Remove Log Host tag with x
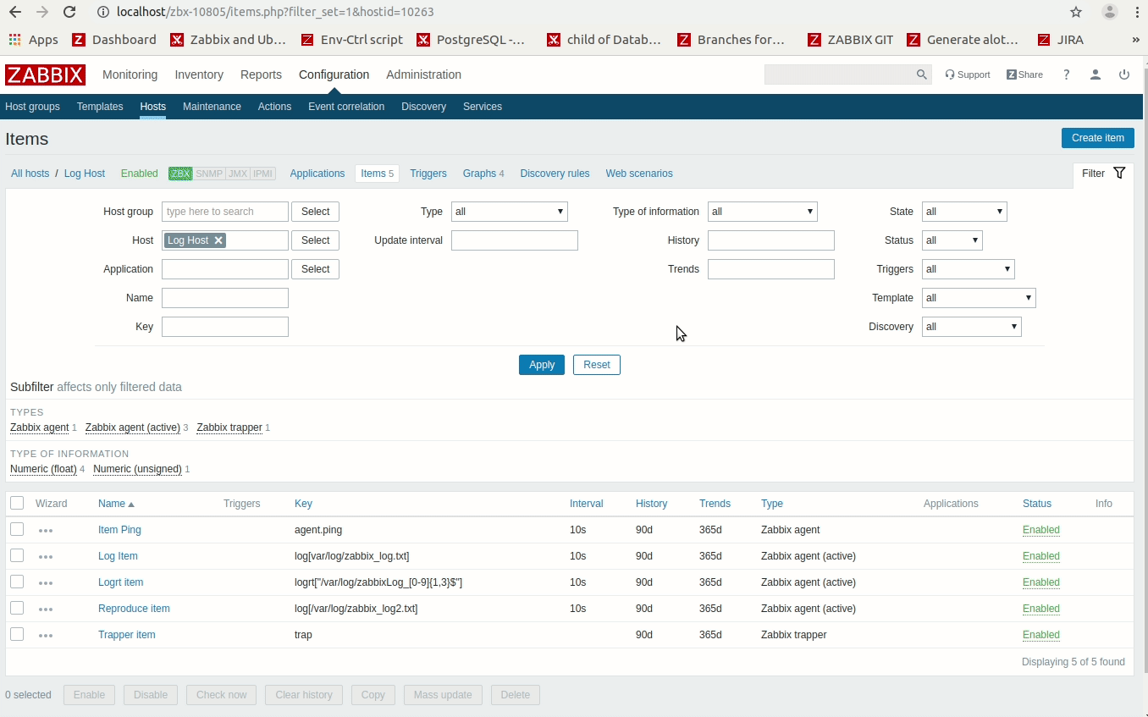Screen dimensions: 1148x717 point(218,240)
